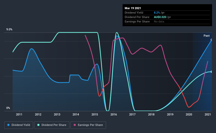This screenshot has height=133, width=216.
Task: Click the Dividend Per Share endpoint marker at 2021
Action: point(212,72)
